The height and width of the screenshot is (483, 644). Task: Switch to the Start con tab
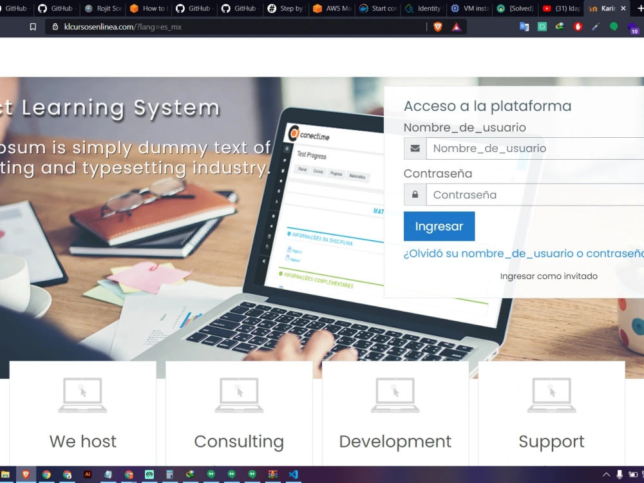click(379, 8)
